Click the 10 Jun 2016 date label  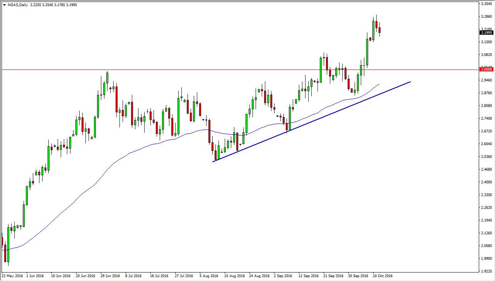pyautogui.click(x=61, y=276)
